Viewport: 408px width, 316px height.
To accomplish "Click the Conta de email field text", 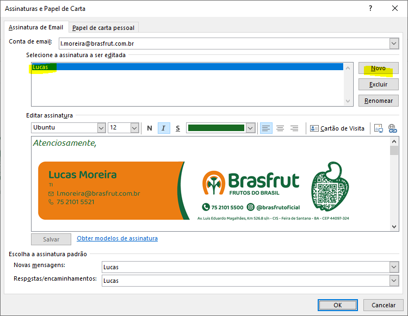I will point(97,44).
